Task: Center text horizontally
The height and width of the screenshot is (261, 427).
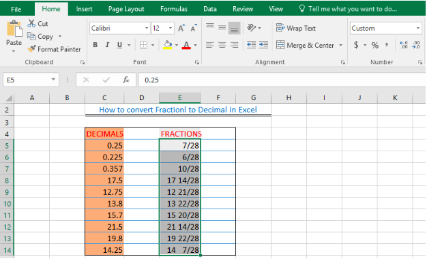Action: coord(222,45)
